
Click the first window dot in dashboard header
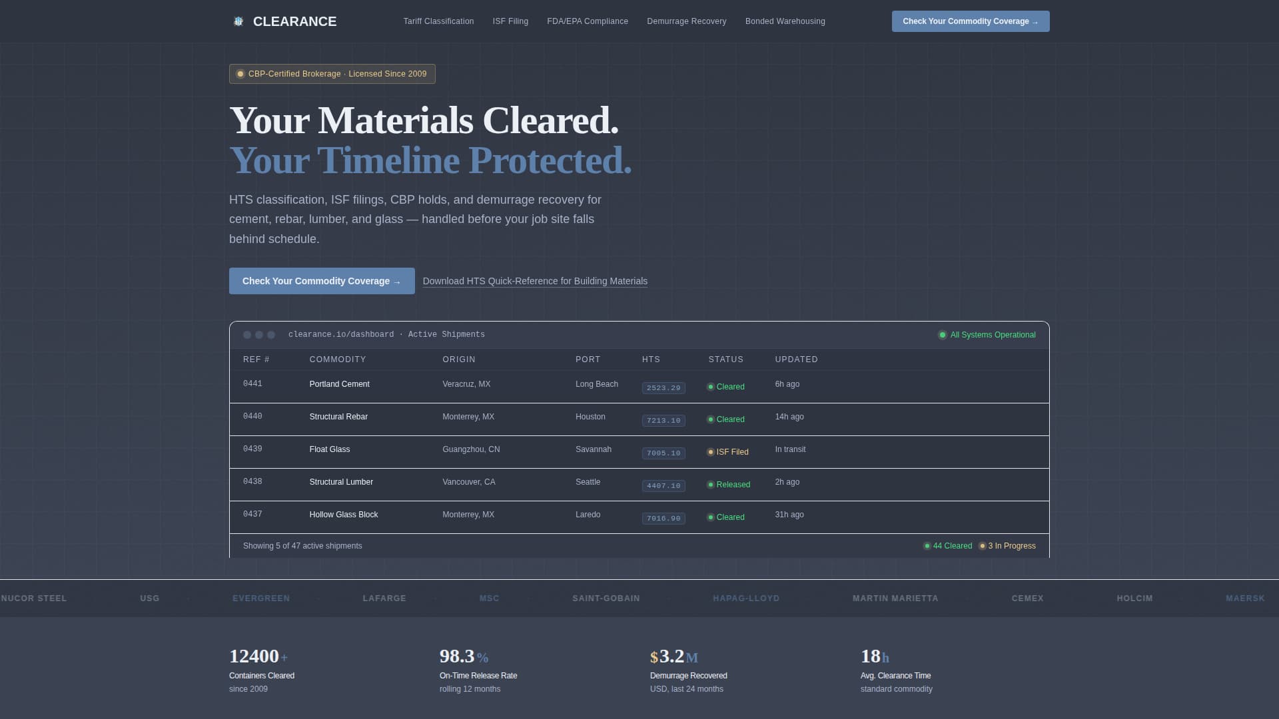tap(247, 335)
